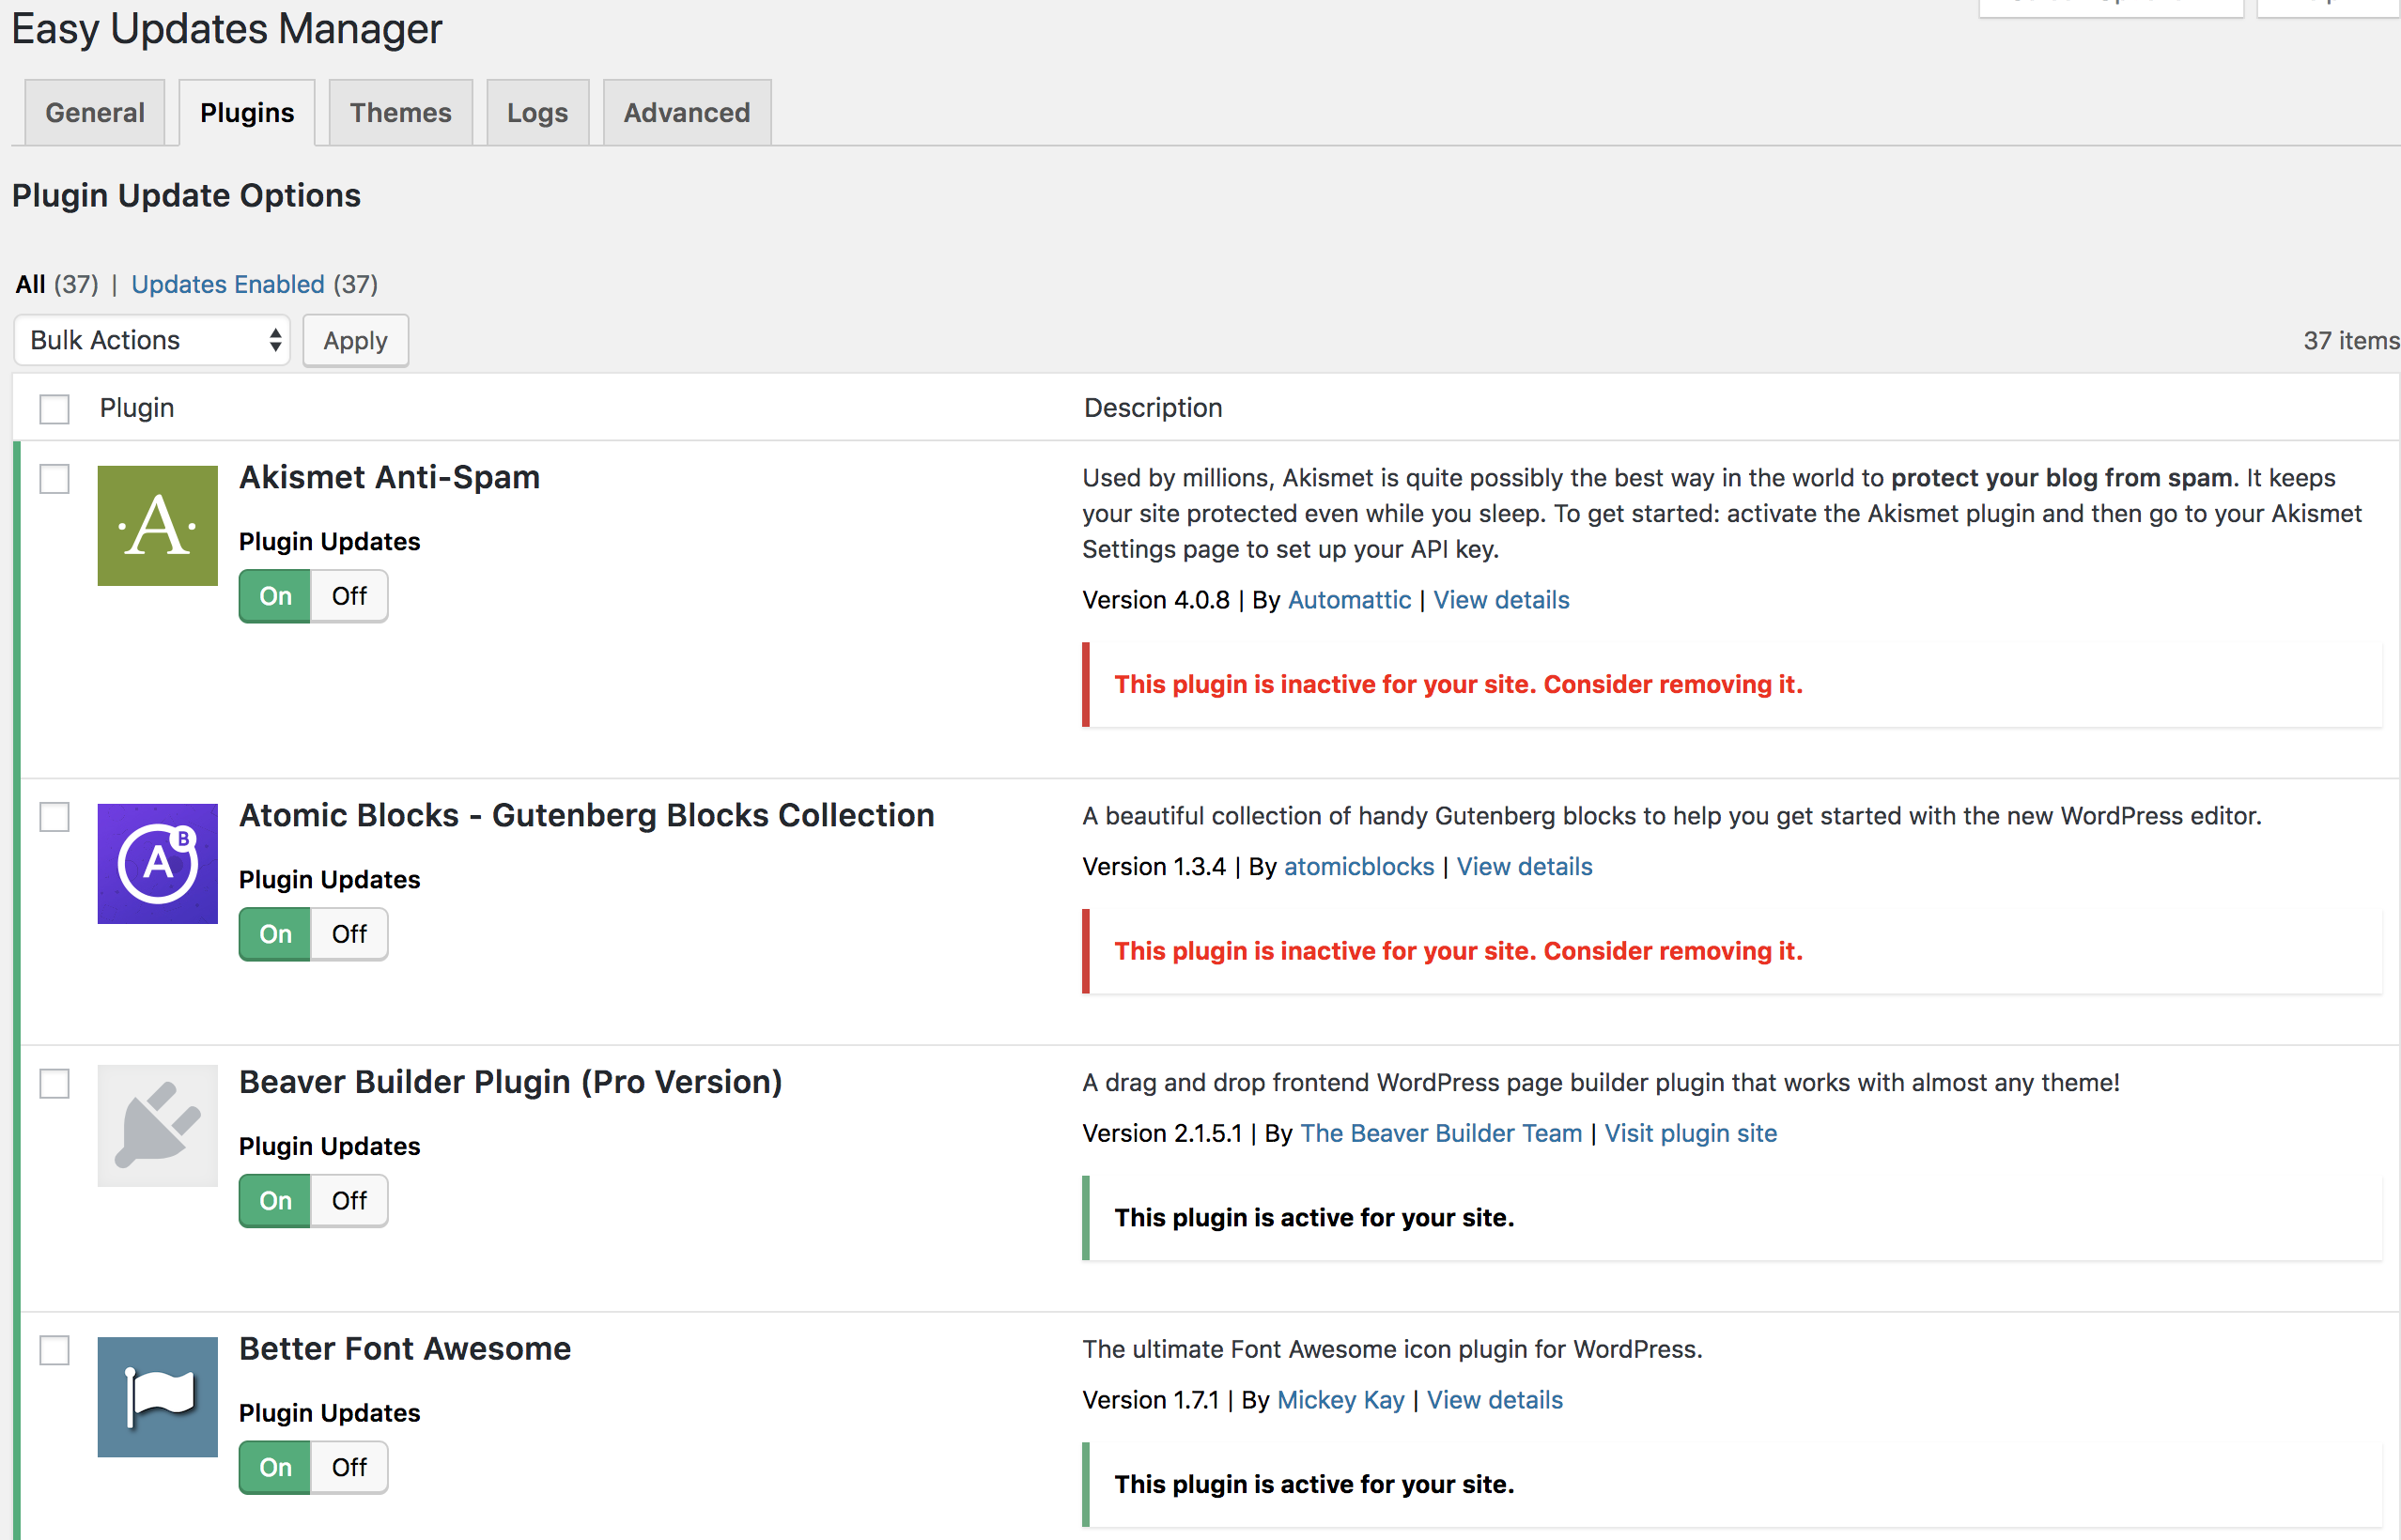Turn Off plugin updates for Beaver Builder
2401x1540 pixels.
click(349, 1201)
